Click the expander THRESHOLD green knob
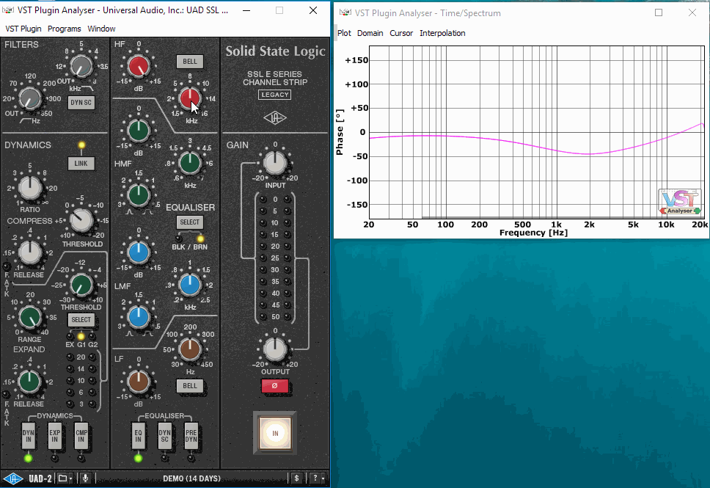The height and width of the screenshot is (488, 710). 81,285
